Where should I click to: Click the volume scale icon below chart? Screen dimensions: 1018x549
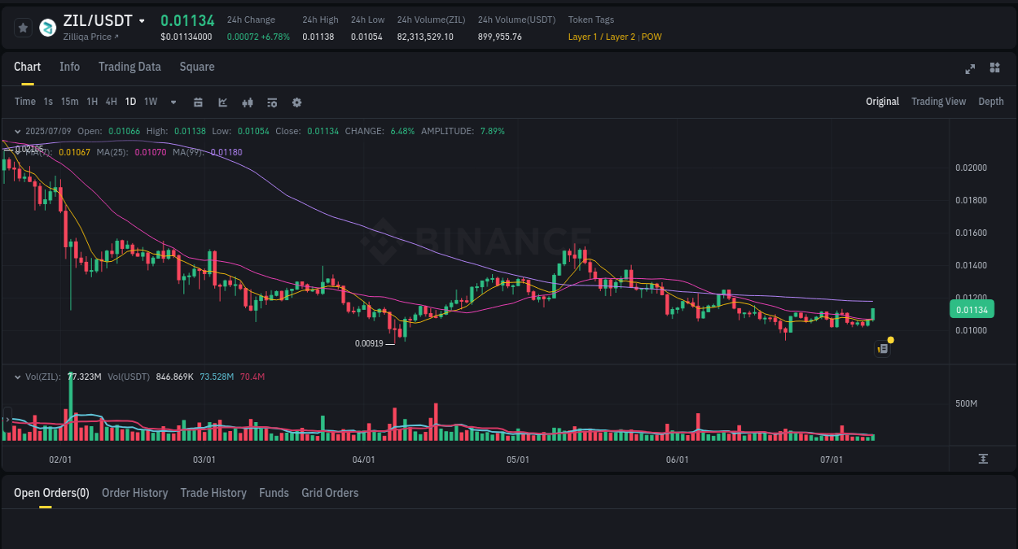click(x=982, y=458)
